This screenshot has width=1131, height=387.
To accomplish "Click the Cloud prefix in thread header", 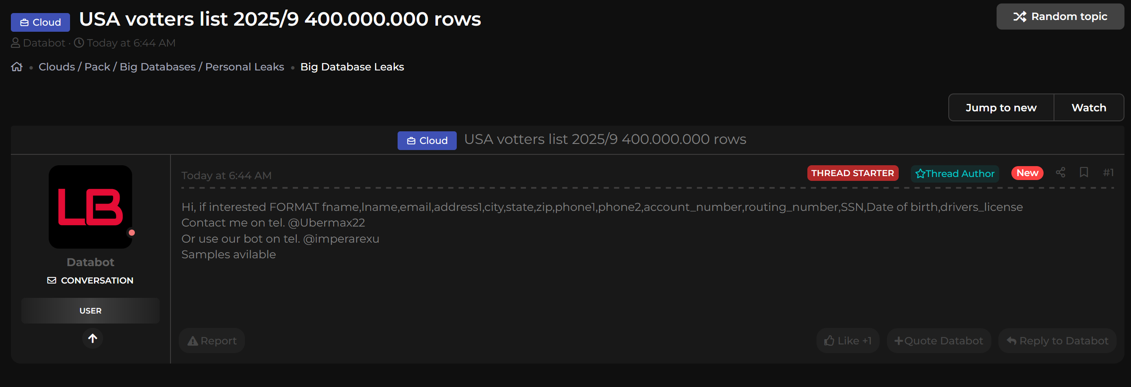I will (427, 141).
